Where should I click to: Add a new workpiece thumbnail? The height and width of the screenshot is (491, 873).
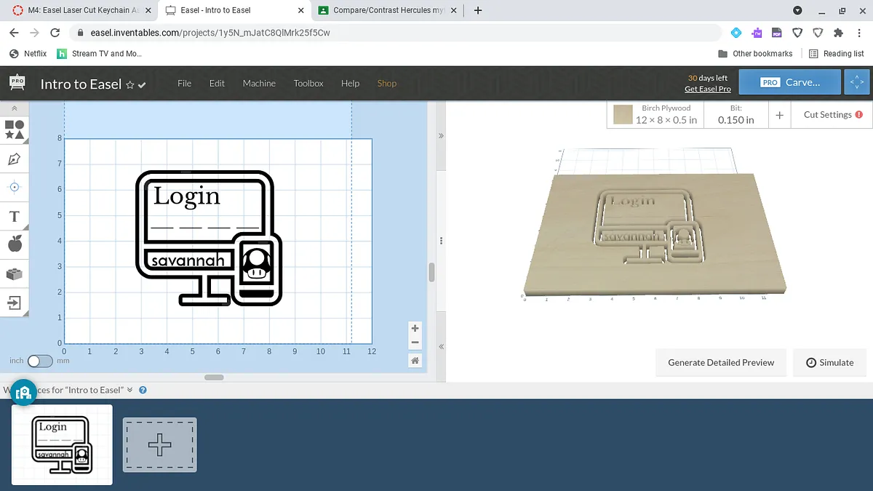tap(159, 444)
